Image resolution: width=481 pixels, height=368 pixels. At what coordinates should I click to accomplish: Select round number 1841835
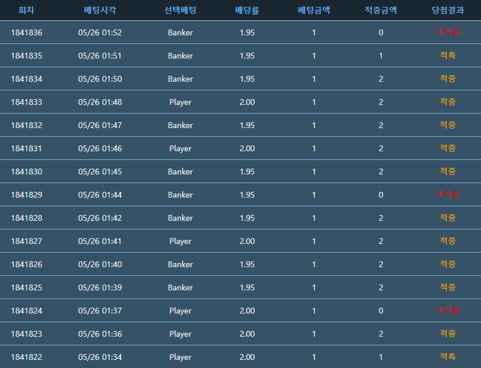pos(26,56)
